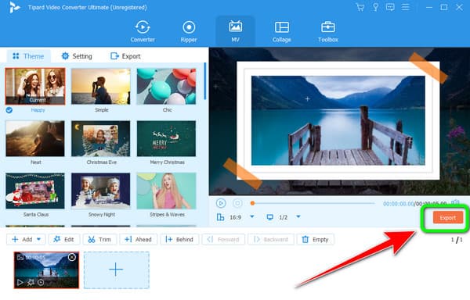Open the Ripper module
This screenshot has height=300, width=470.
pos(189,31)
